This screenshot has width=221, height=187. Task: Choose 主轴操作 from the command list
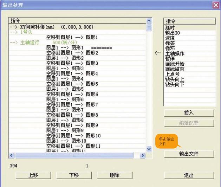pos(175,53)
